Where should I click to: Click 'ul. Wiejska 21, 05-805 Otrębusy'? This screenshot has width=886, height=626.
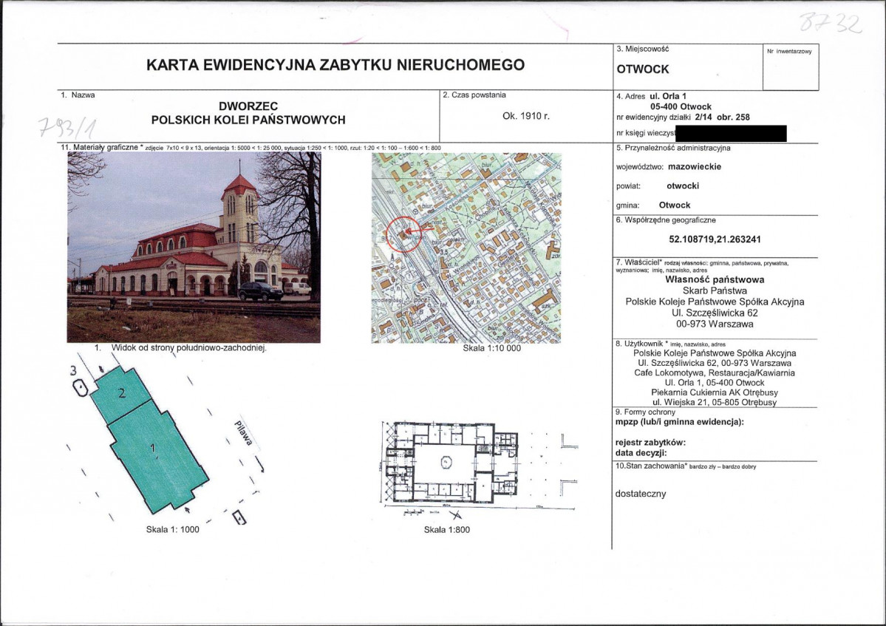click(715, 402)
